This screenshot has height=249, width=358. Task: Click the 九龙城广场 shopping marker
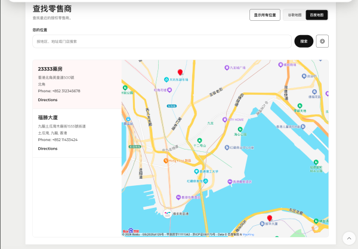tap(227, 68)
